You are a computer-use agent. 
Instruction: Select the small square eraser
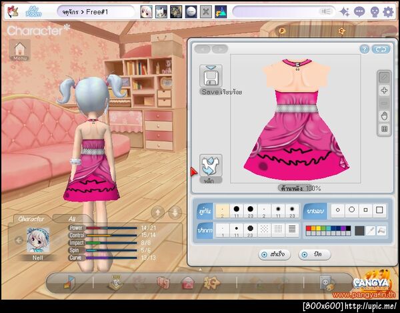click(365, 210)
